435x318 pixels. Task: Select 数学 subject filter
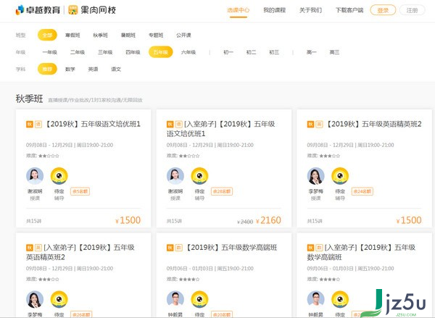point(70,69)
